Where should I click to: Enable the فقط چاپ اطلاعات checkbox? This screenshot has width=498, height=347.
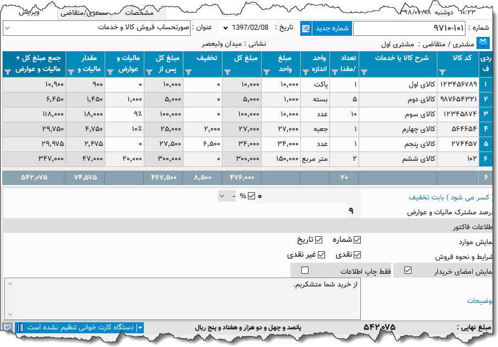coord(305,270)
